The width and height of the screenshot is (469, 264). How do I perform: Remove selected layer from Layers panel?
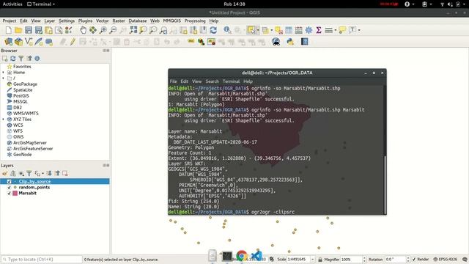tap(65, 173)
